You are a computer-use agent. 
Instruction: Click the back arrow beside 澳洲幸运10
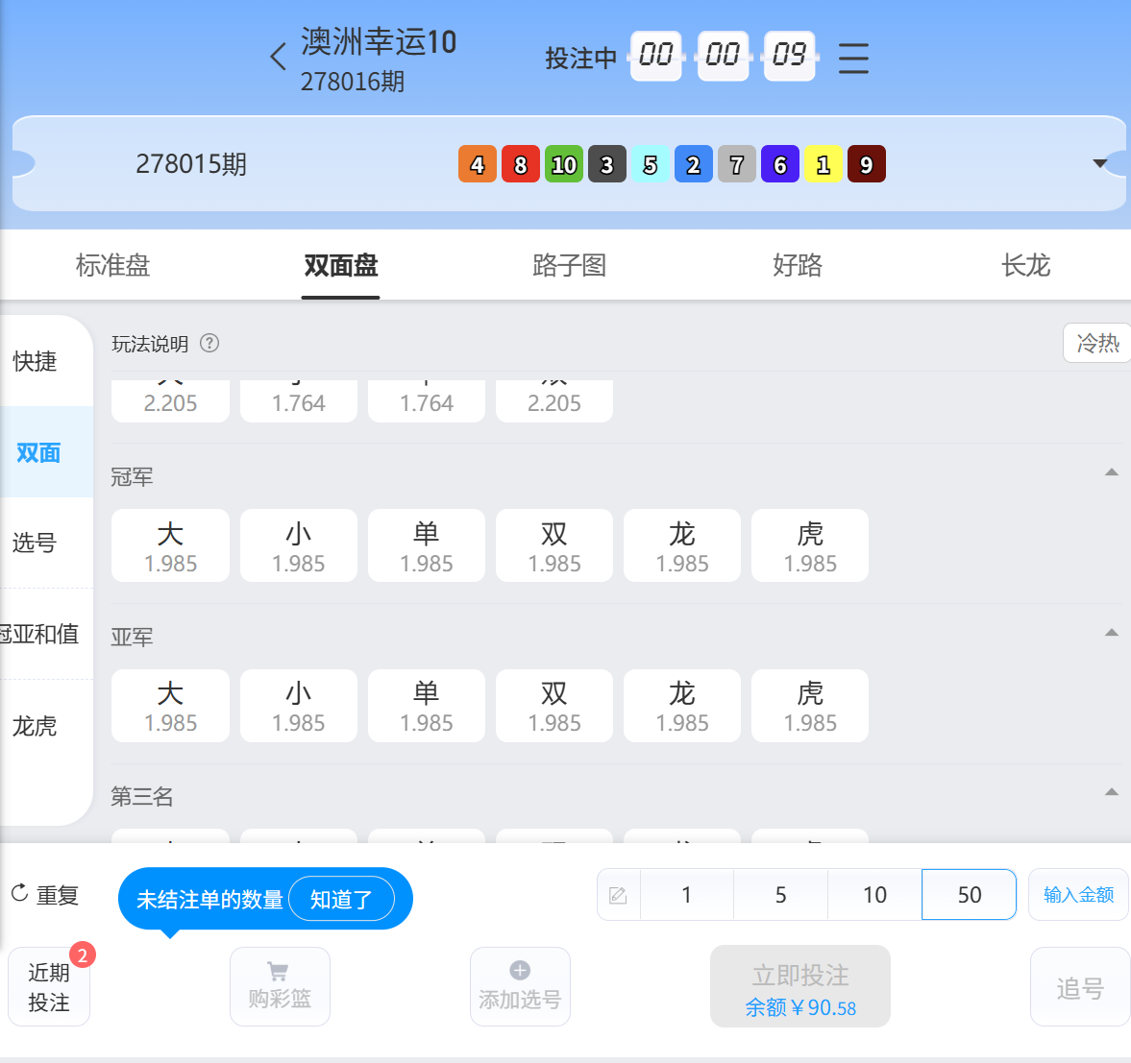click(278, 57)
